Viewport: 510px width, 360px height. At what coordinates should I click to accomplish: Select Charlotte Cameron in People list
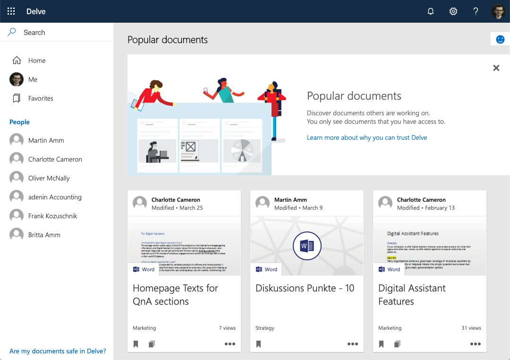[x=55, y=159]
